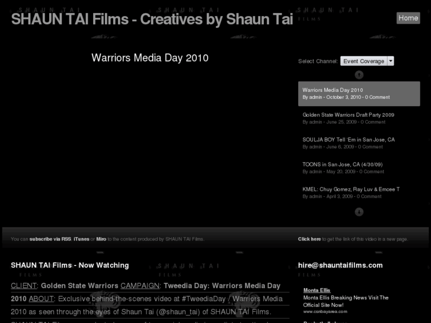The image size is (431, 323).
Task: Click here link for video page
Action: (x=309, y=239)
